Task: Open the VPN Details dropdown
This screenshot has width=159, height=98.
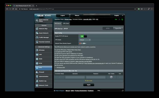Action: tap(85, 40)
